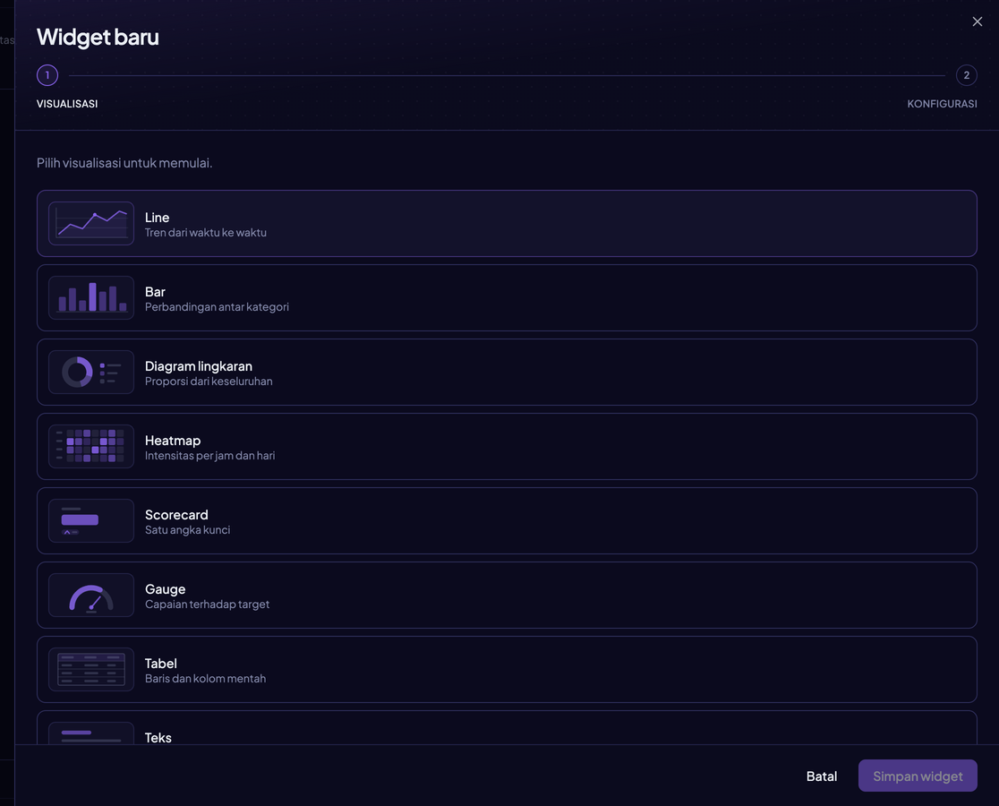999x806 pixels.
Task: Select "Bar" visualization title
Action: coord(155,292)
